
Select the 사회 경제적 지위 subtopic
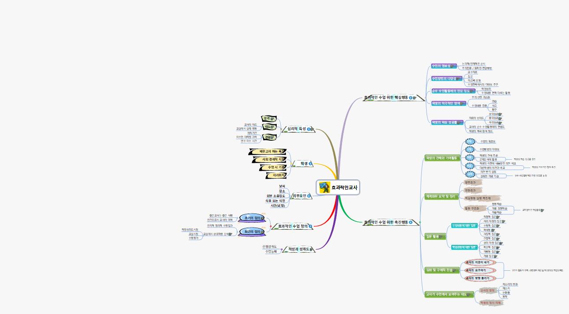click(x=273, y=159)
